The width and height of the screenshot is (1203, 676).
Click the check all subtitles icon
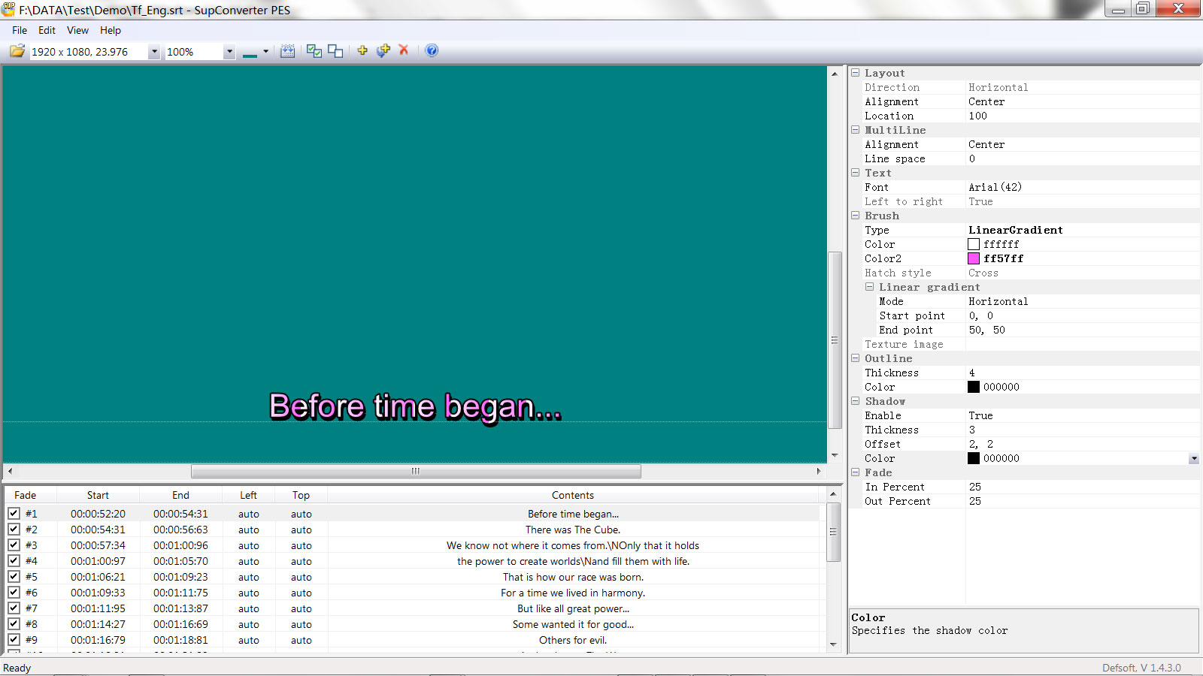click(314, 51)
